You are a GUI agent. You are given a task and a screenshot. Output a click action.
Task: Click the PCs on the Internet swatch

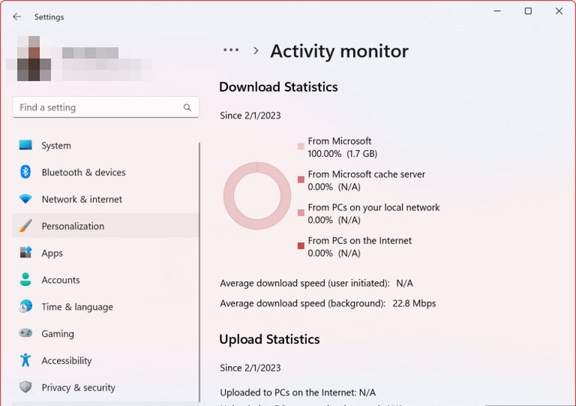[x=301, y=245]
